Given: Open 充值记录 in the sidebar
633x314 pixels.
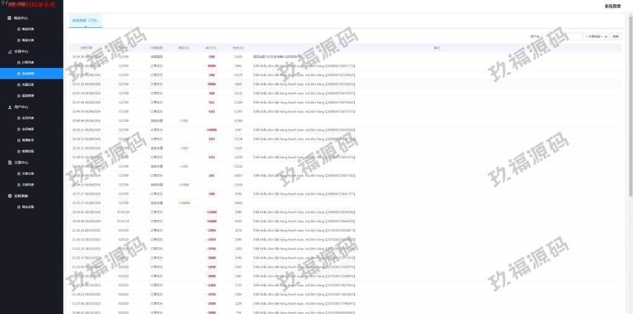Looking at the screenshot, I should pos(28,85).
